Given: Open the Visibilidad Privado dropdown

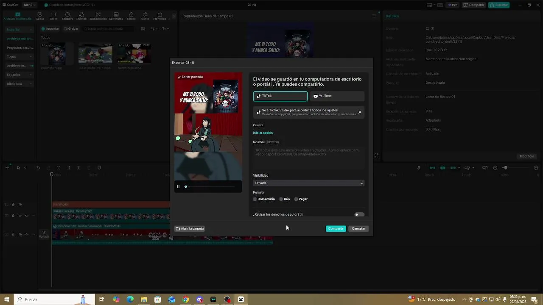Looking at the screenshot, I should (309, 183).
